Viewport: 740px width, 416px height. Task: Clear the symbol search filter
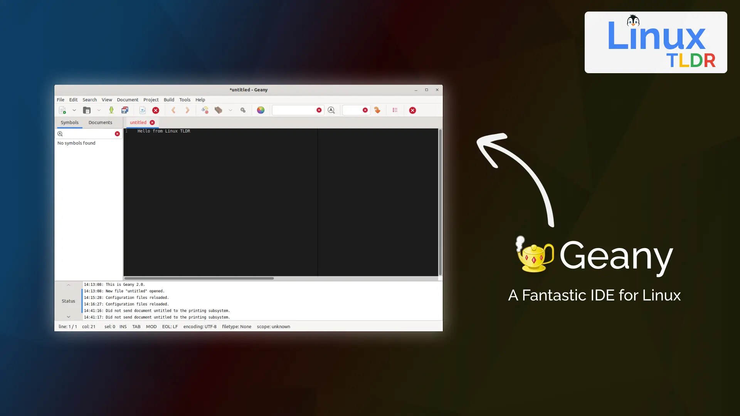click(x=117, y=134)
